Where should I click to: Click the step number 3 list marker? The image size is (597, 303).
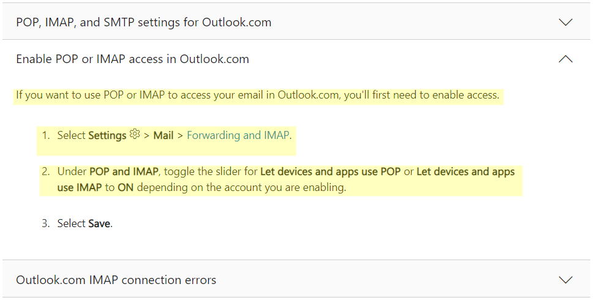click(x=45, y=224)
